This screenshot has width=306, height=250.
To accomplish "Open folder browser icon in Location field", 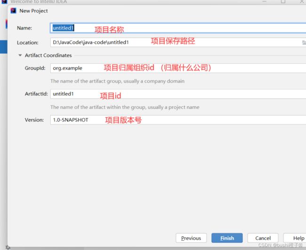I will [x=304, y=42].
